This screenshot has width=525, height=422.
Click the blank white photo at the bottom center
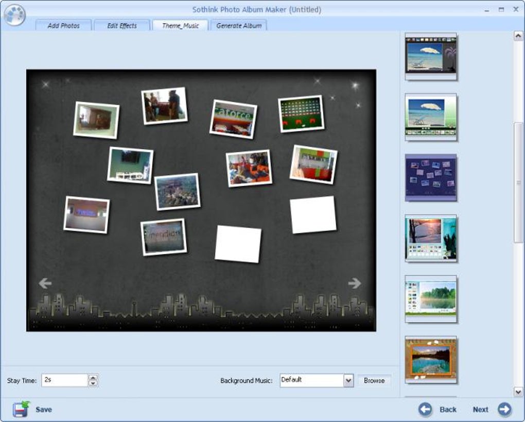pyautogui.click(x=238, y=244)
